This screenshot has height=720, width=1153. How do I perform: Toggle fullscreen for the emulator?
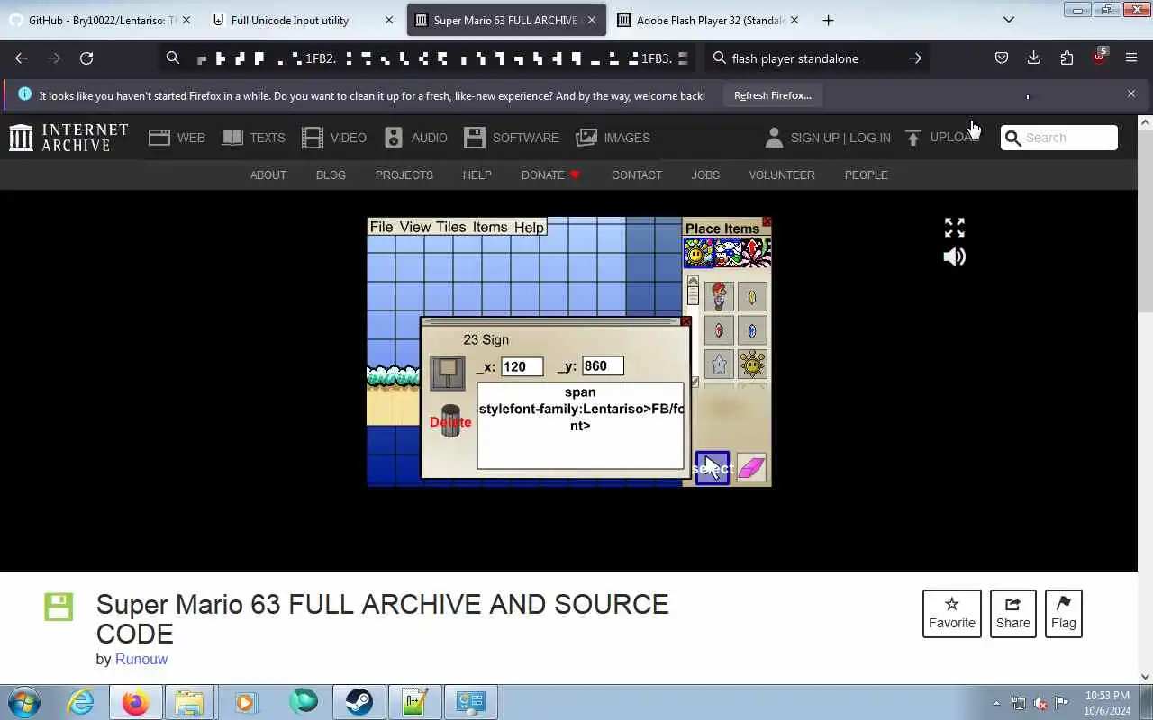click(954, 228)
